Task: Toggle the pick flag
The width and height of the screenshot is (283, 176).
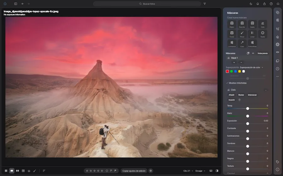Action: click(111, 171)
